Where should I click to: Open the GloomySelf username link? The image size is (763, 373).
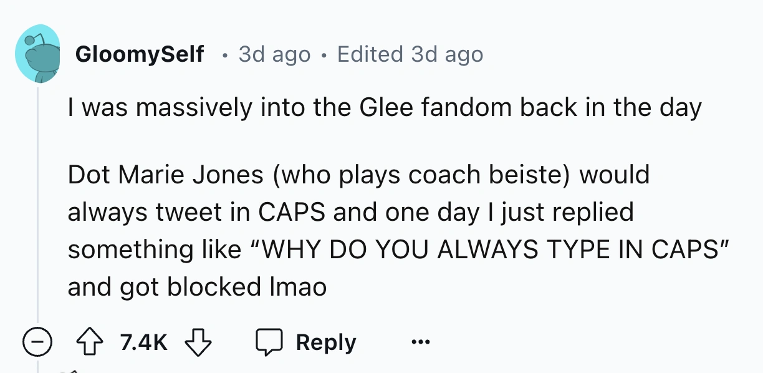pyautogui.click(x=139, y=54)
